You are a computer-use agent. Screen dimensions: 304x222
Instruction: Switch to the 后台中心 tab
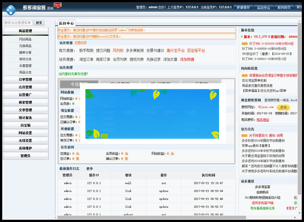(67, 22)
